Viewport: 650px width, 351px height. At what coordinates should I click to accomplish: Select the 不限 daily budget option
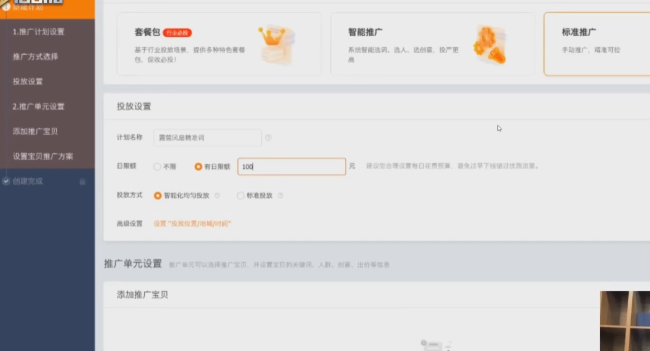[158, 167]
